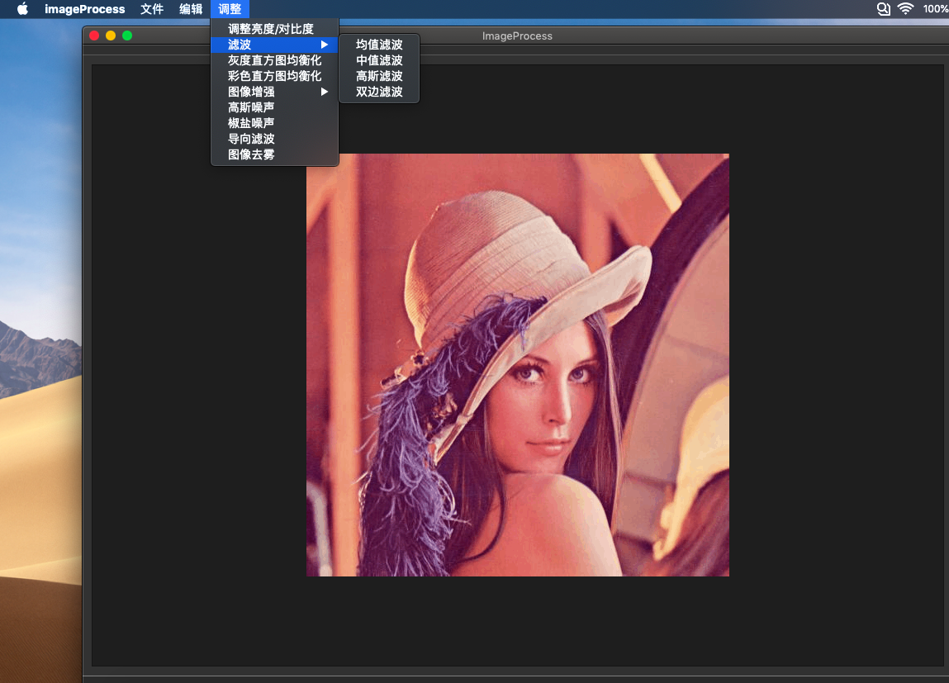949x683 pixels.
Task: Open the 文件 menu
Action: click(x=152, y=9)
